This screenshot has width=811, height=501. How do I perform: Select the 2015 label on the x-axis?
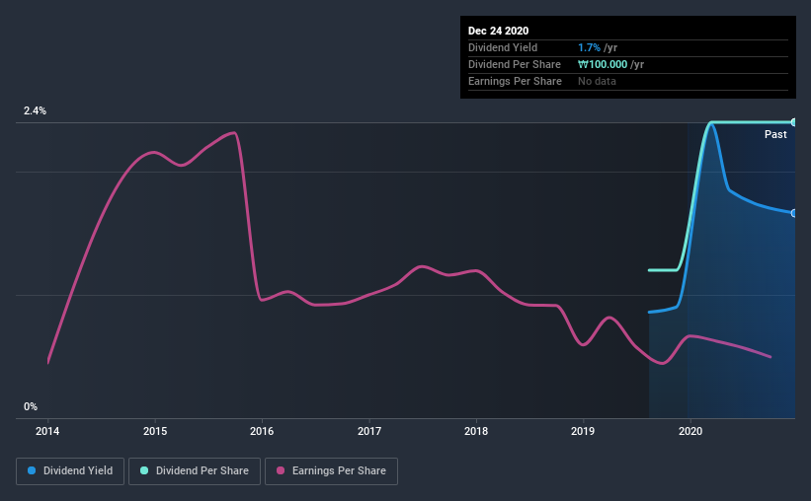click(x=155, y=431)
